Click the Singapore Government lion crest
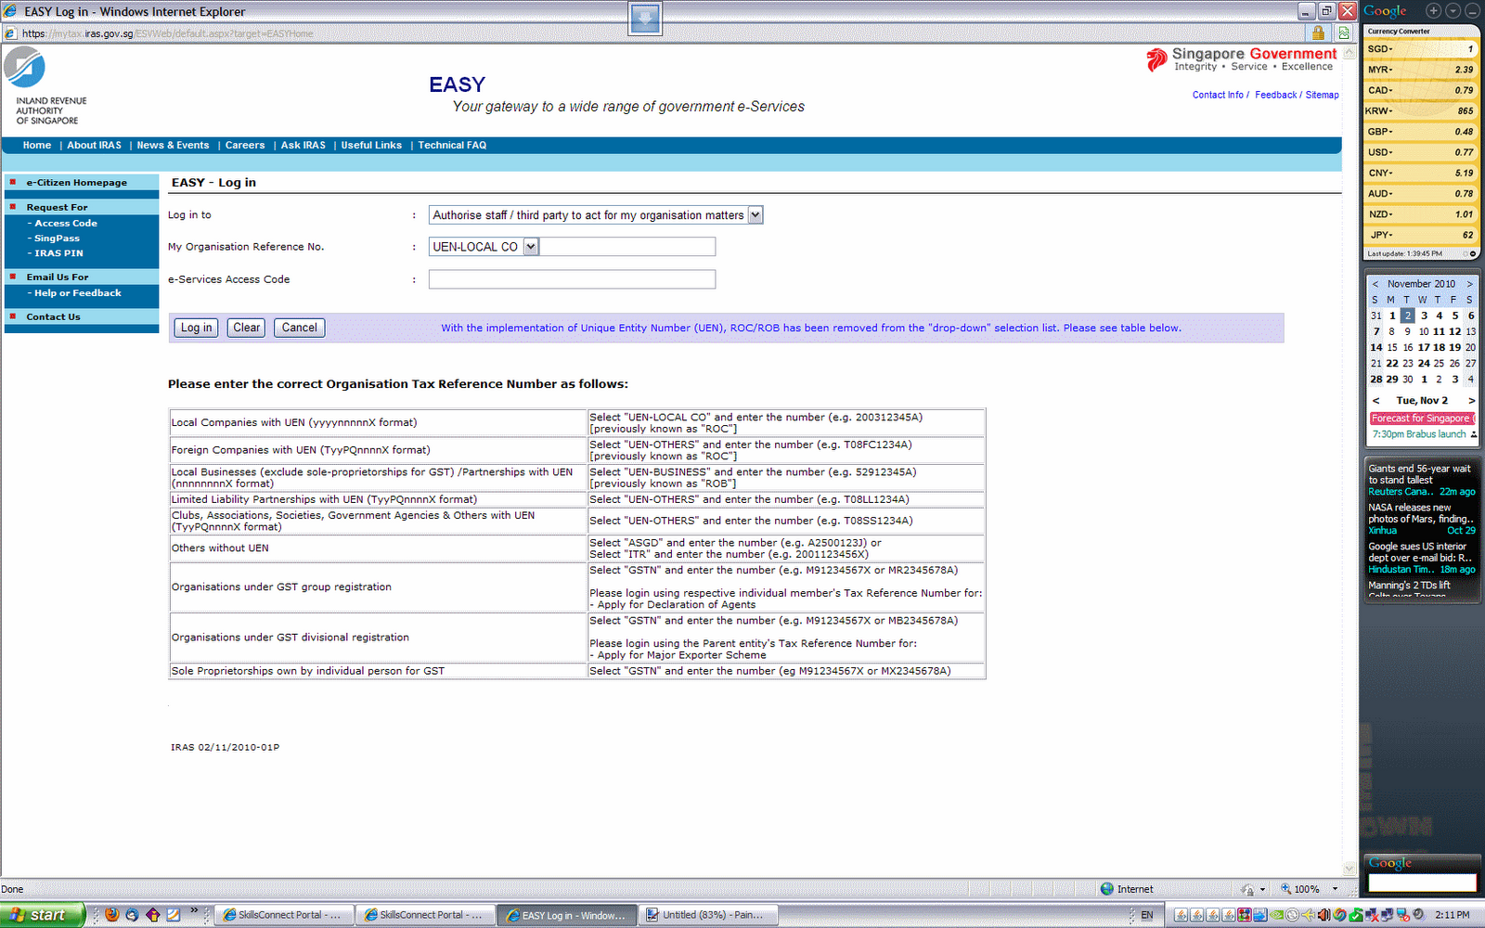Image resolution: width=1485 pixels, height=928 pixels. pos(1156,59)
